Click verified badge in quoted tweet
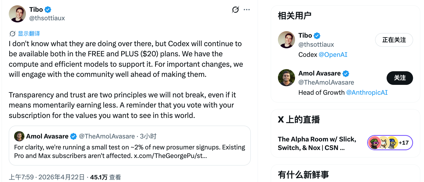Image resolution: width=424 pixels, height=182 pixels. [x=73, y=136]
